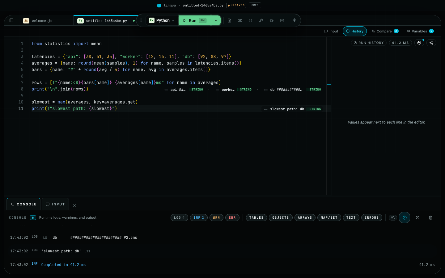Click code line 'from statistics import mean'
The width and height of the screenshot is (445, 278).
66,44
